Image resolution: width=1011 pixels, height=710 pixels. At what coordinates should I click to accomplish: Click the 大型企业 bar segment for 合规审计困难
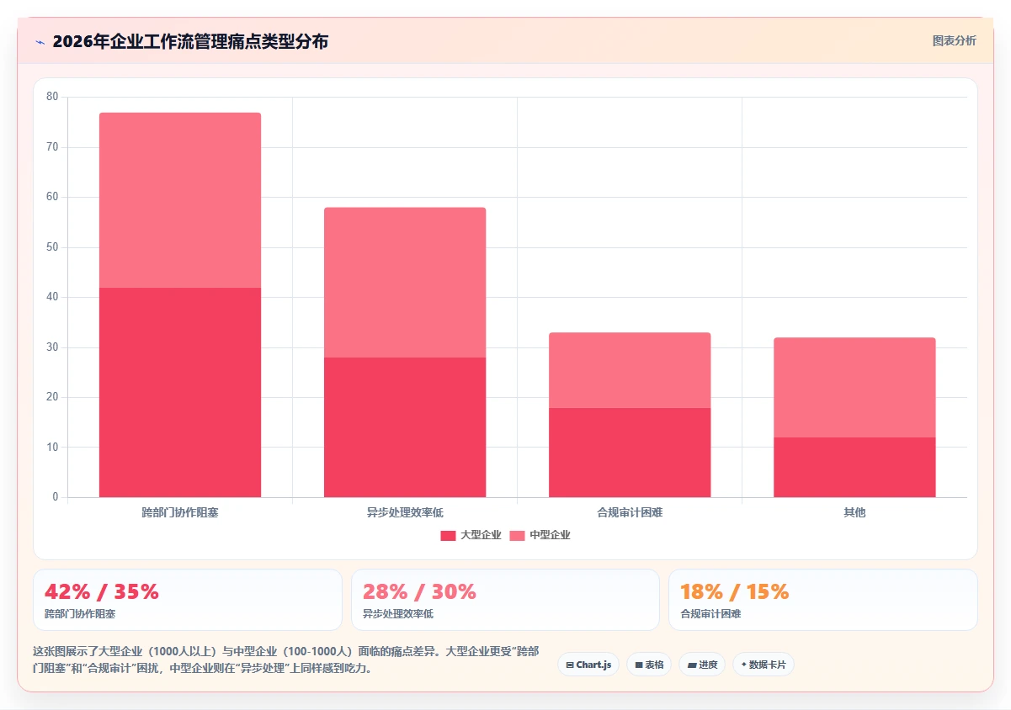630,453
